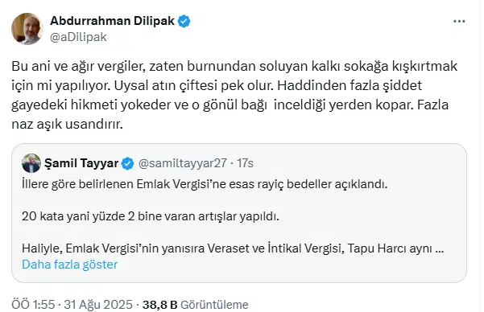Click the @samiltayyar27 handle
Screen dimensions: 484x312
pos(183,163)
